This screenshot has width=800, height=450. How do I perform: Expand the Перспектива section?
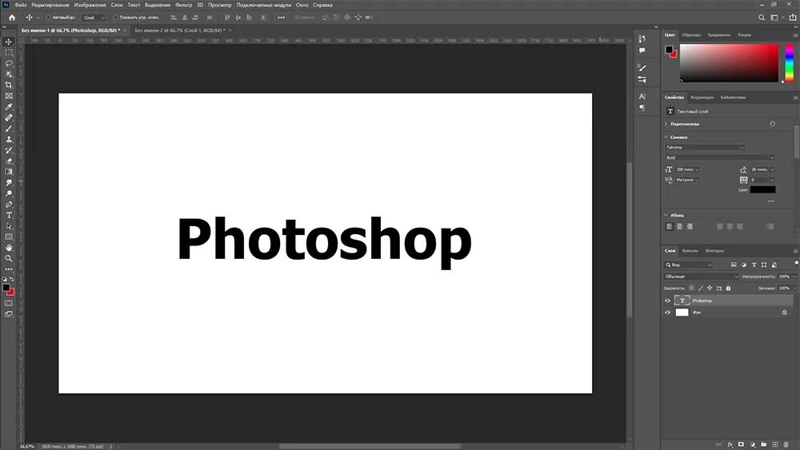click(x=666, y=124)
